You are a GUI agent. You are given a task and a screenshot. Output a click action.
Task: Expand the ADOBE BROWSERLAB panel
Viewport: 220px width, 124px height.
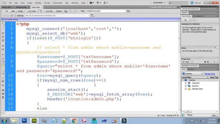point(190,9)
